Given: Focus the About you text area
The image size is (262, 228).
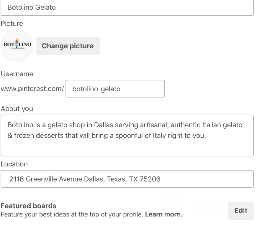Looking at the screenshot, I should [x=127, y=135].
